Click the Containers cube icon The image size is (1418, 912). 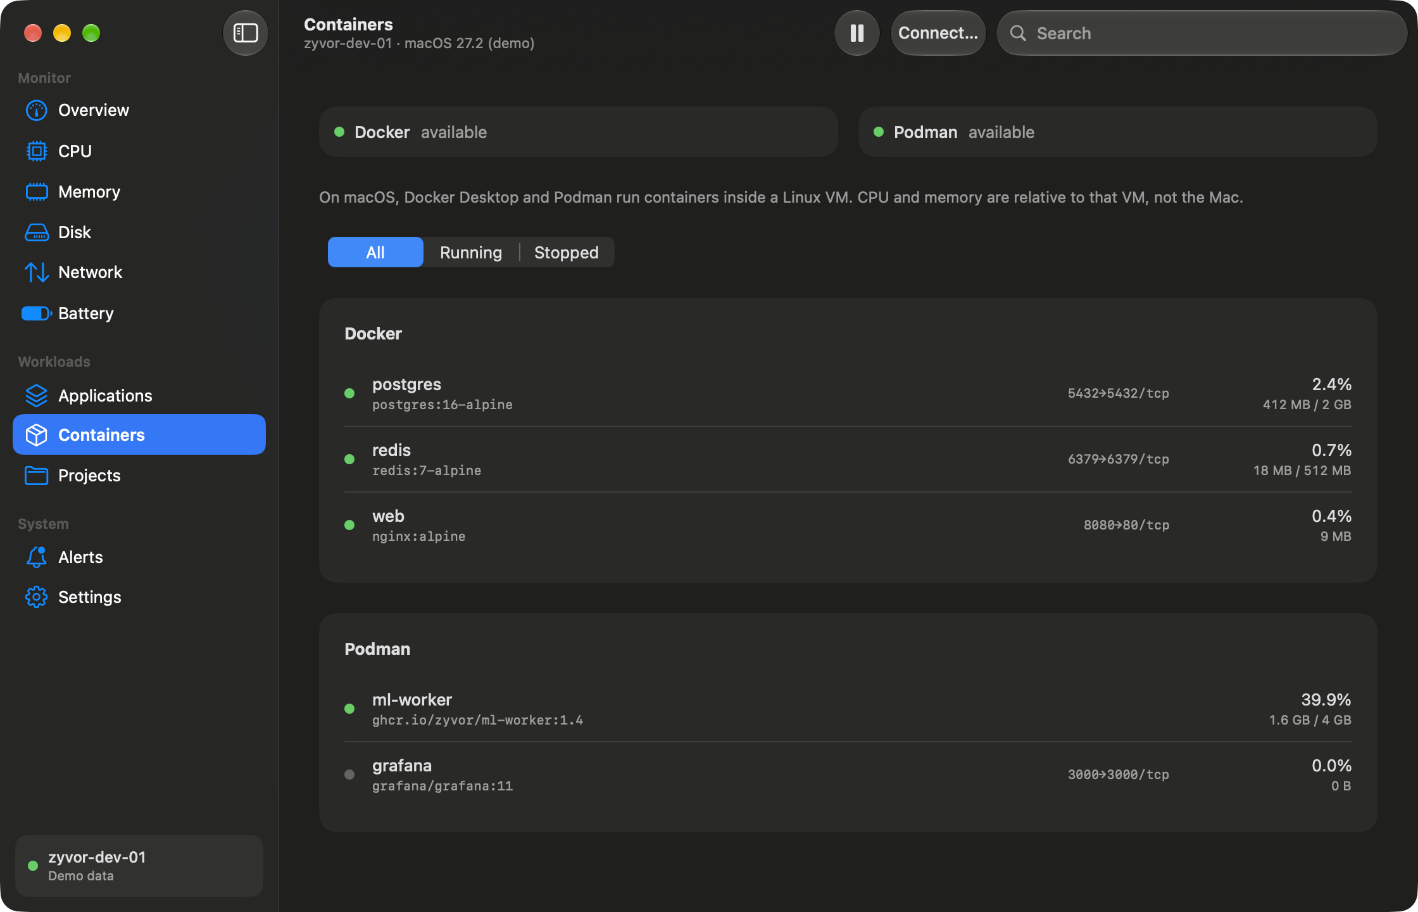tap(36, 435)
